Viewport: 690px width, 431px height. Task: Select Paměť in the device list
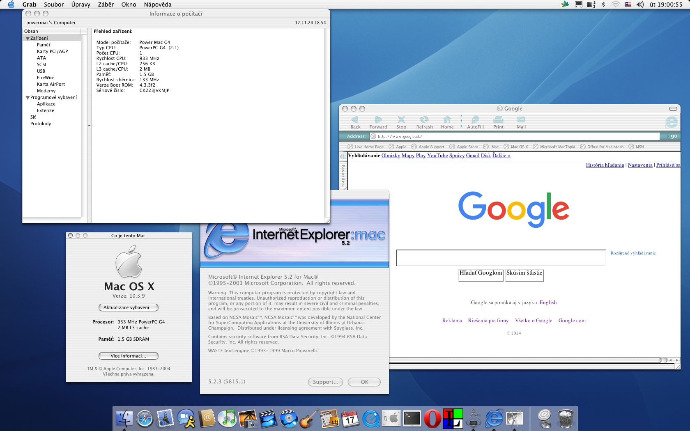point(44,45)
